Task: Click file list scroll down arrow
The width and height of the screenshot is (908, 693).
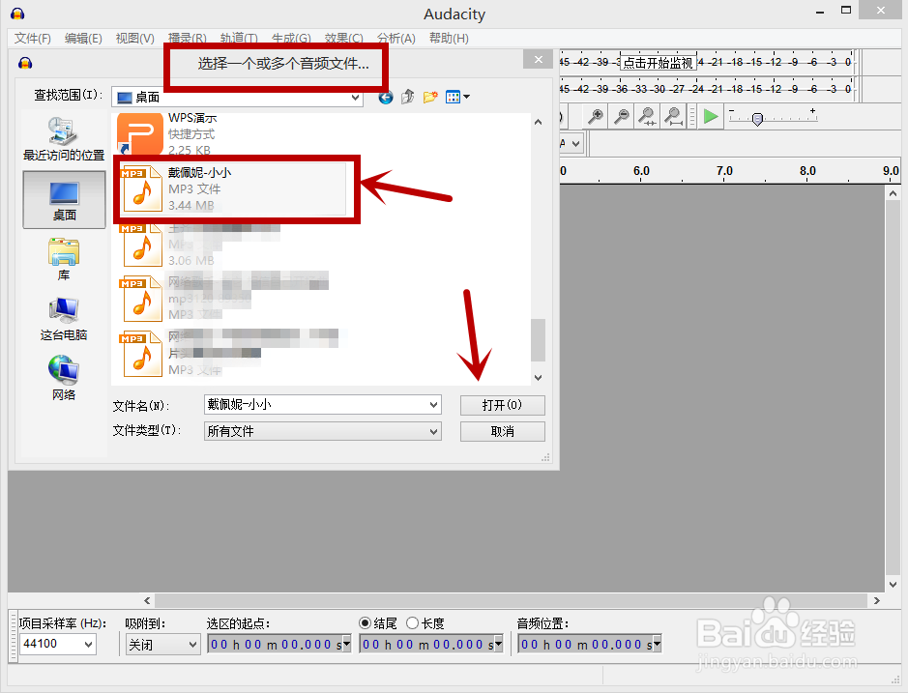Action: 538,378
